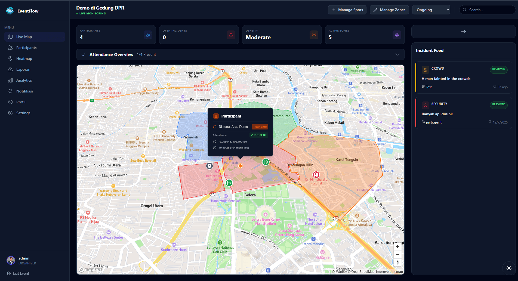The image size is (518, 281).
Task: Open the Ongoing event status dropdown
Action: (x=431, y=10)
